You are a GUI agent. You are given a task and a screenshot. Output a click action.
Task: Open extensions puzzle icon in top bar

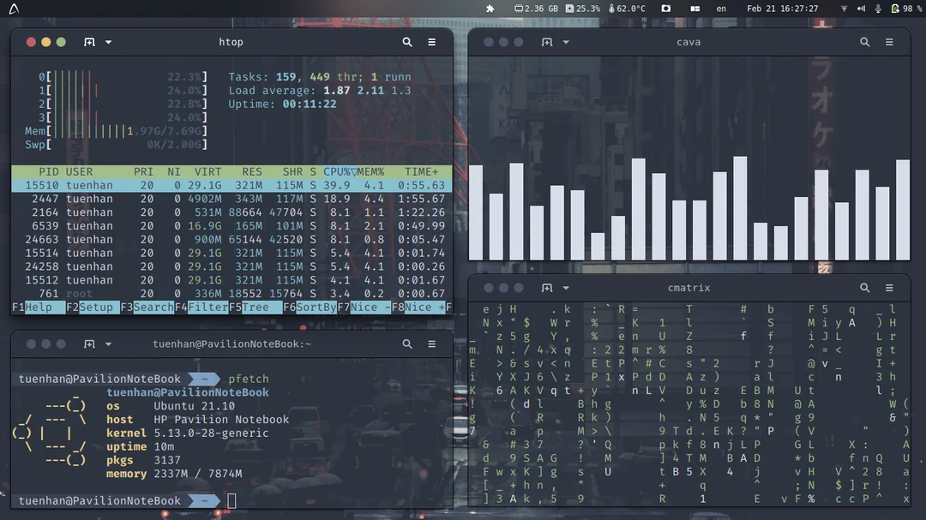coord(490,9)
